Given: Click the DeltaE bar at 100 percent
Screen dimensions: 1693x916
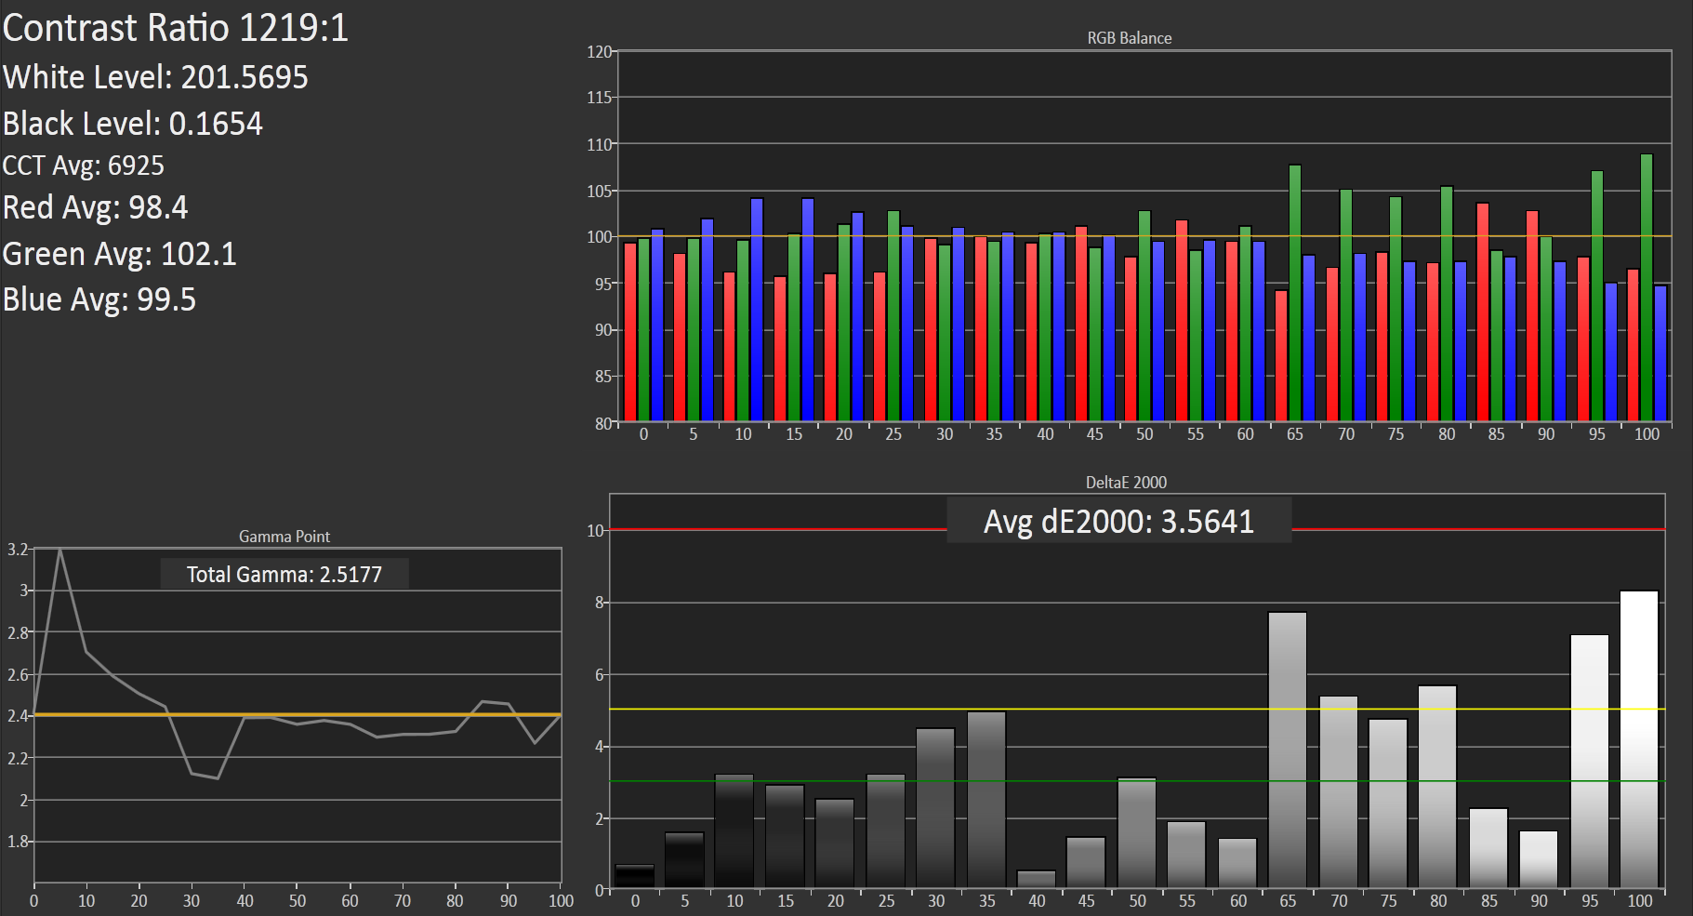Looking at the screenshot, I should point(1639,739).
